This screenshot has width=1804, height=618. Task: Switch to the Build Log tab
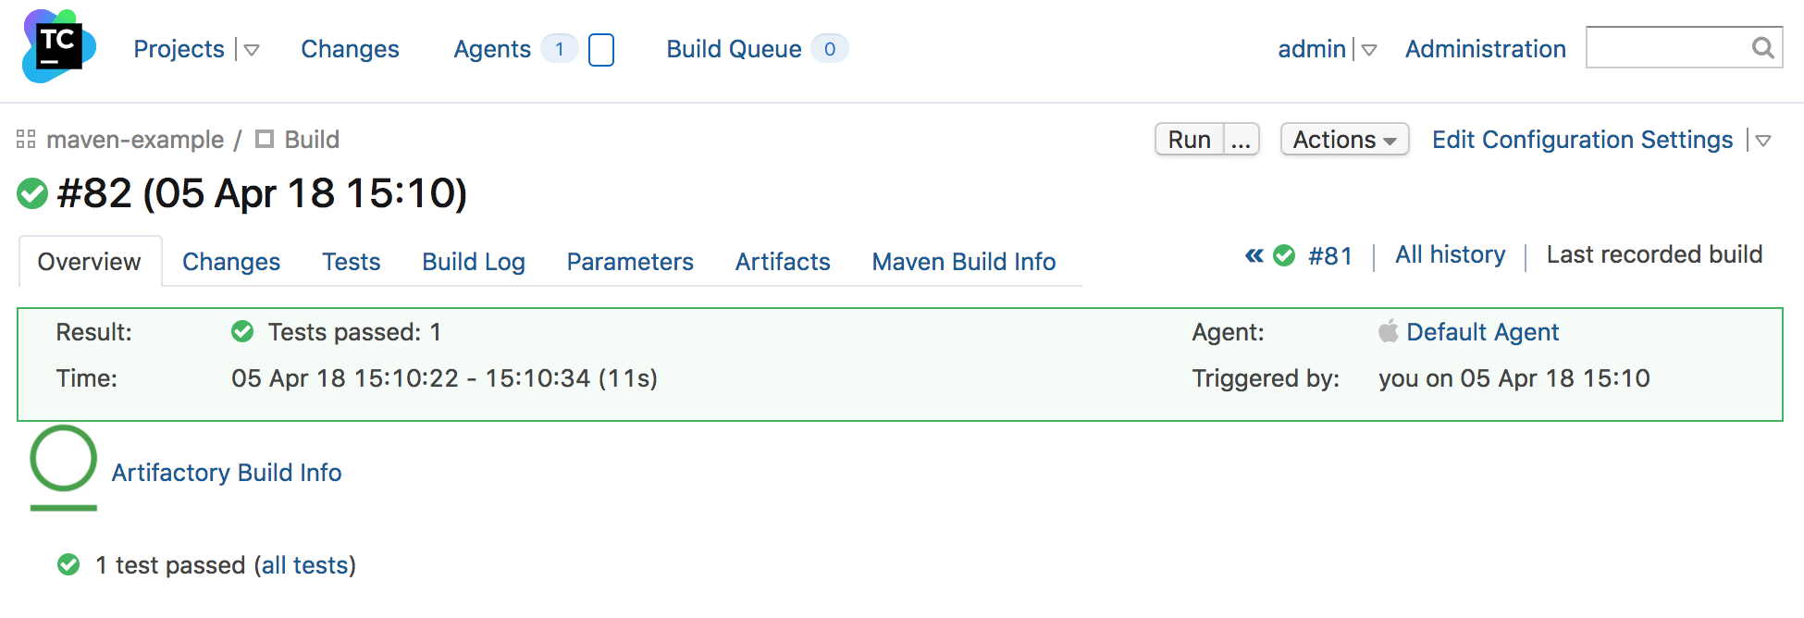click(473, 262)
